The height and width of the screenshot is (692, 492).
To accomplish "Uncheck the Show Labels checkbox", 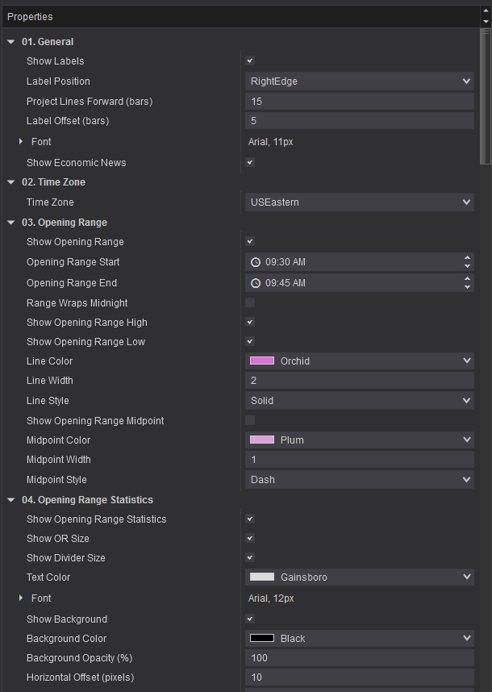I will pyautogui.click(x=250, y=61).
